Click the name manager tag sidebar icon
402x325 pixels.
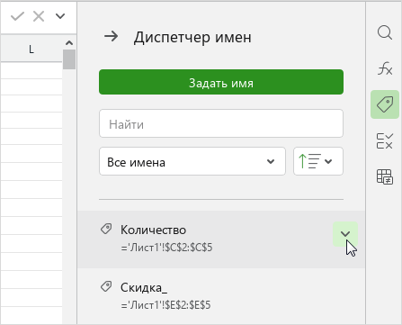[385, 104]
